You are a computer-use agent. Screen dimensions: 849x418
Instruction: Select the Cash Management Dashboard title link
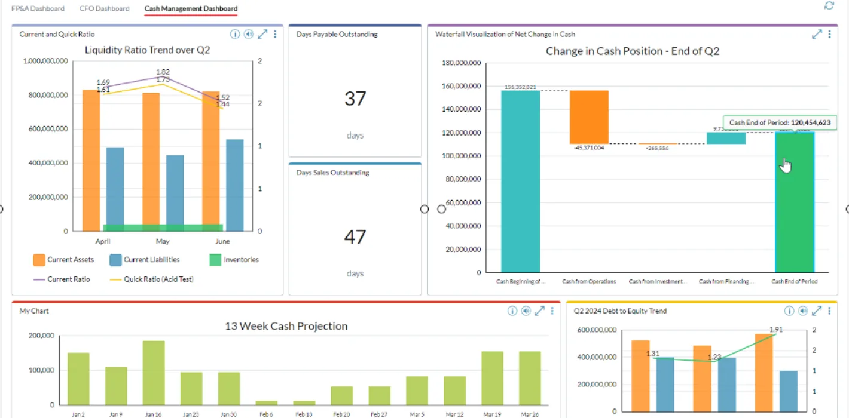tap(190, 8)
